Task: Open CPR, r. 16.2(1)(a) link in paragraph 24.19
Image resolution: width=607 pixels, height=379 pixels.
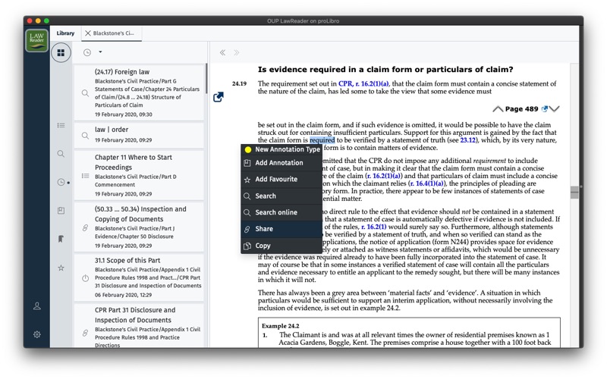Action: (x=363, y=83)
